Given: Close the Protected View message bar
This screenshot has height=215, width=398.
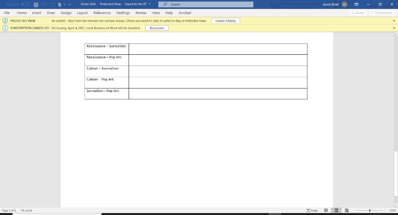Looking at the screenshot, I should pyautogui.click(x=394, y=21).
